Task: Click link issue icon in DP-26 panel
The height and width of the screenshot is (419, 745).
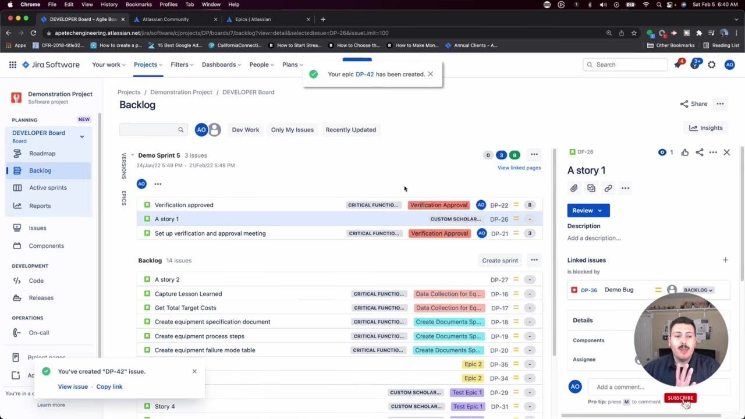Action: [608, 188]
